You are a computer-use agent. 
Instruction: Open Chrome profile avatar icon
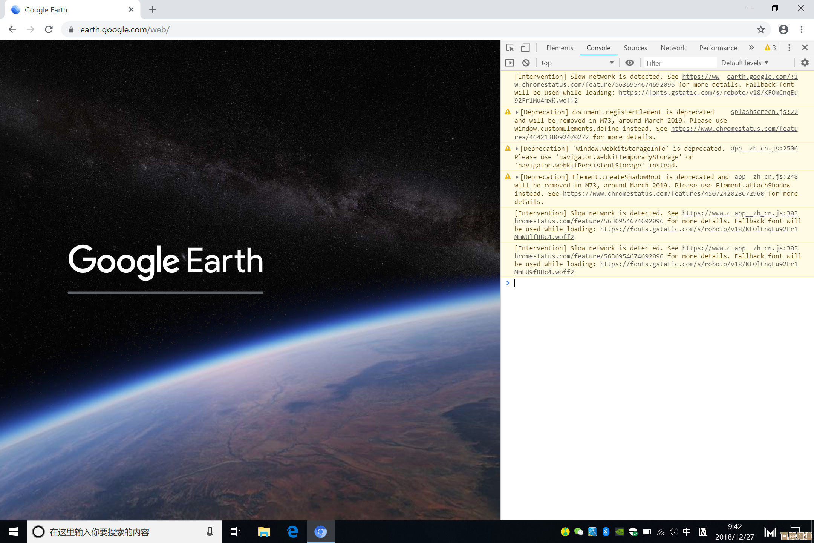(x=783, y=29)
